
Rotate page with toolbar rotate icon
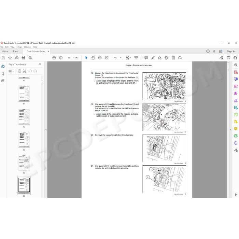[180, 58]
